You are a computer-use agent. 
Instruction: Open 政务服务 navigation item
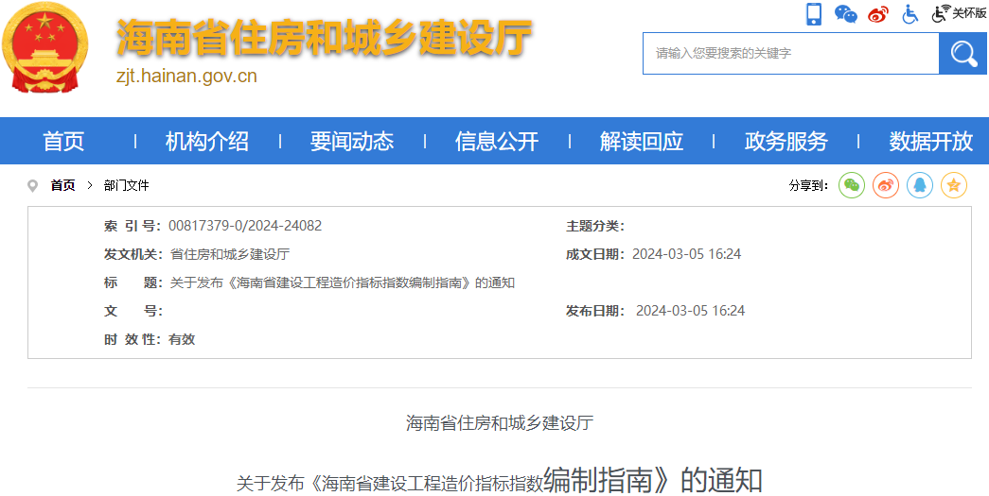786,142
